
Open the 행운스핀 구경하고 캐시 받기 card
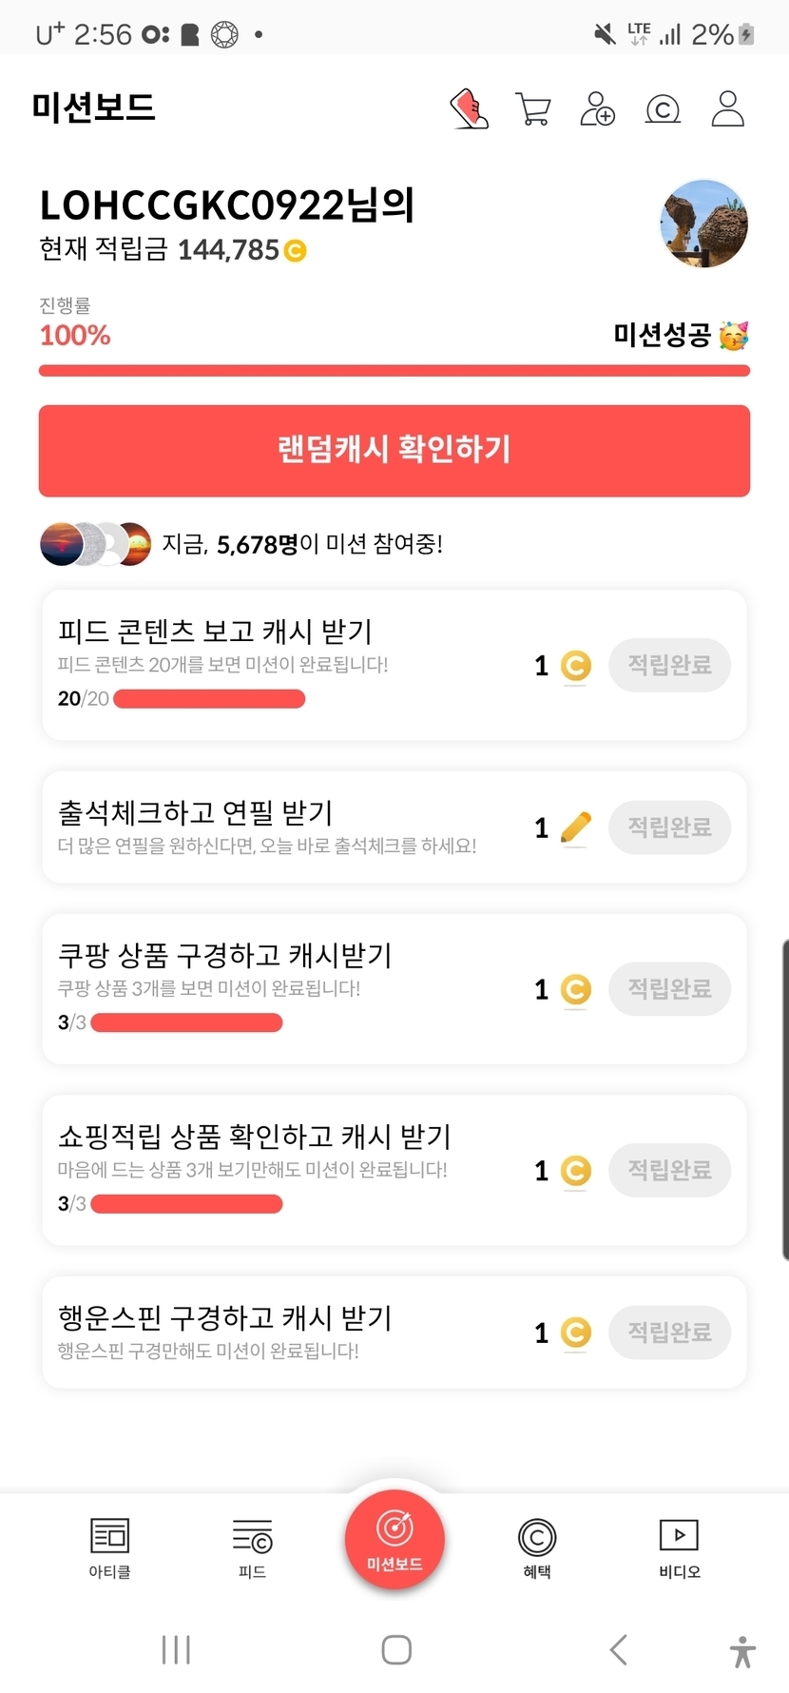[x=285, y=1332]
